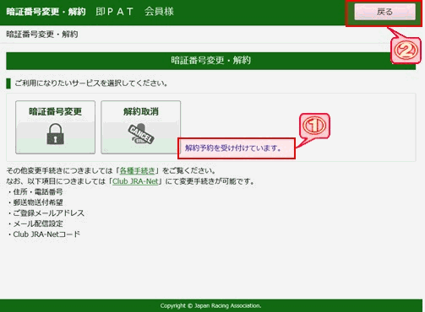This screenshot has height=312, width=425.
Task: Open the 暗証番号変更 service button
Action: click(x=56, y=127)
